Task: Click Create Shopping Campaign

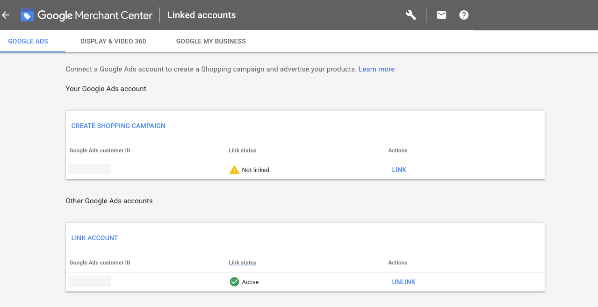Action: (118, 126)
